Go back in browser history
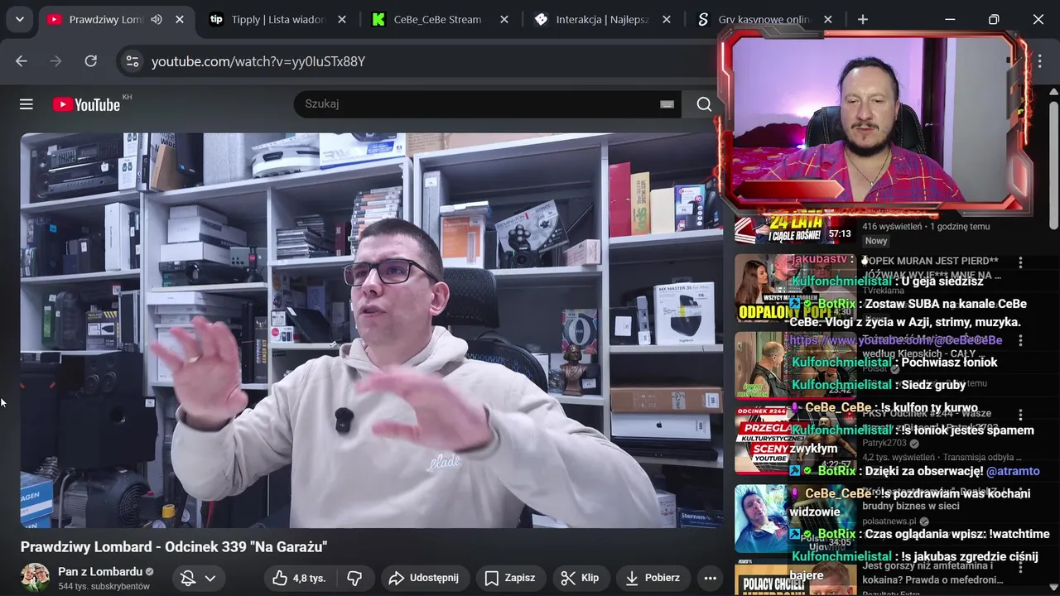1060x596 pixels. (22, 61)
